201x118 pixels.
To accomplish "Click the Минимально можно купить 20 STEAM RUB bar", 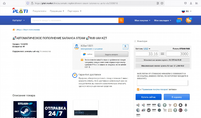I will point(163,60).
